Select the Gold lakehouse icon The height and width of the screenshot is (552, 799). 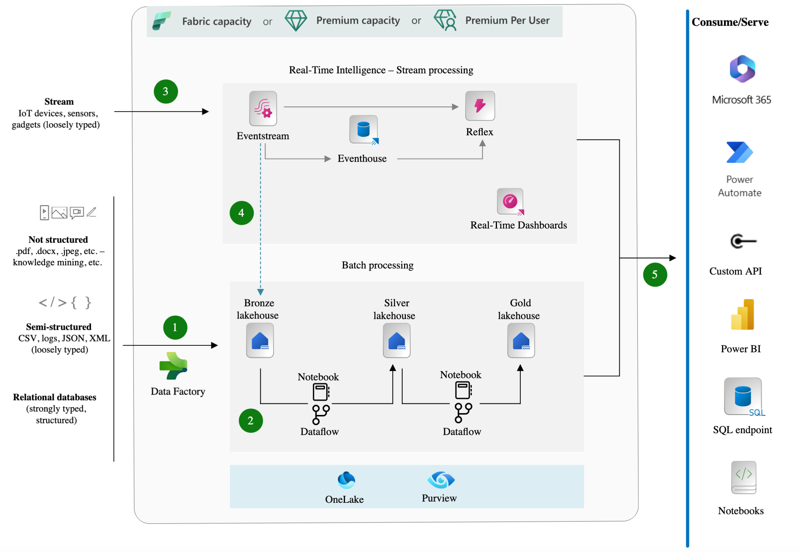click(521, 340)
